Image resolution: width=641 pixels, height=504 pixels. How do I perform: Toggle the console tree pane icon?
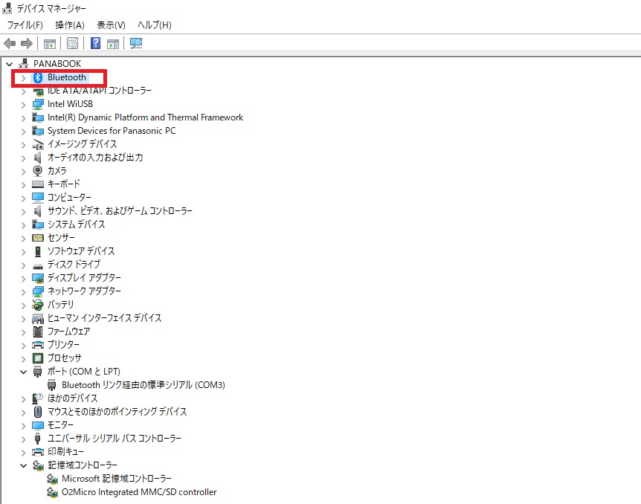click(x=50, y=43)
